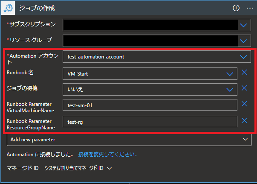Click the Runbook Parameter ResourceGroupName label
This screenshot has height=184, width=257.
pos(31,124)
